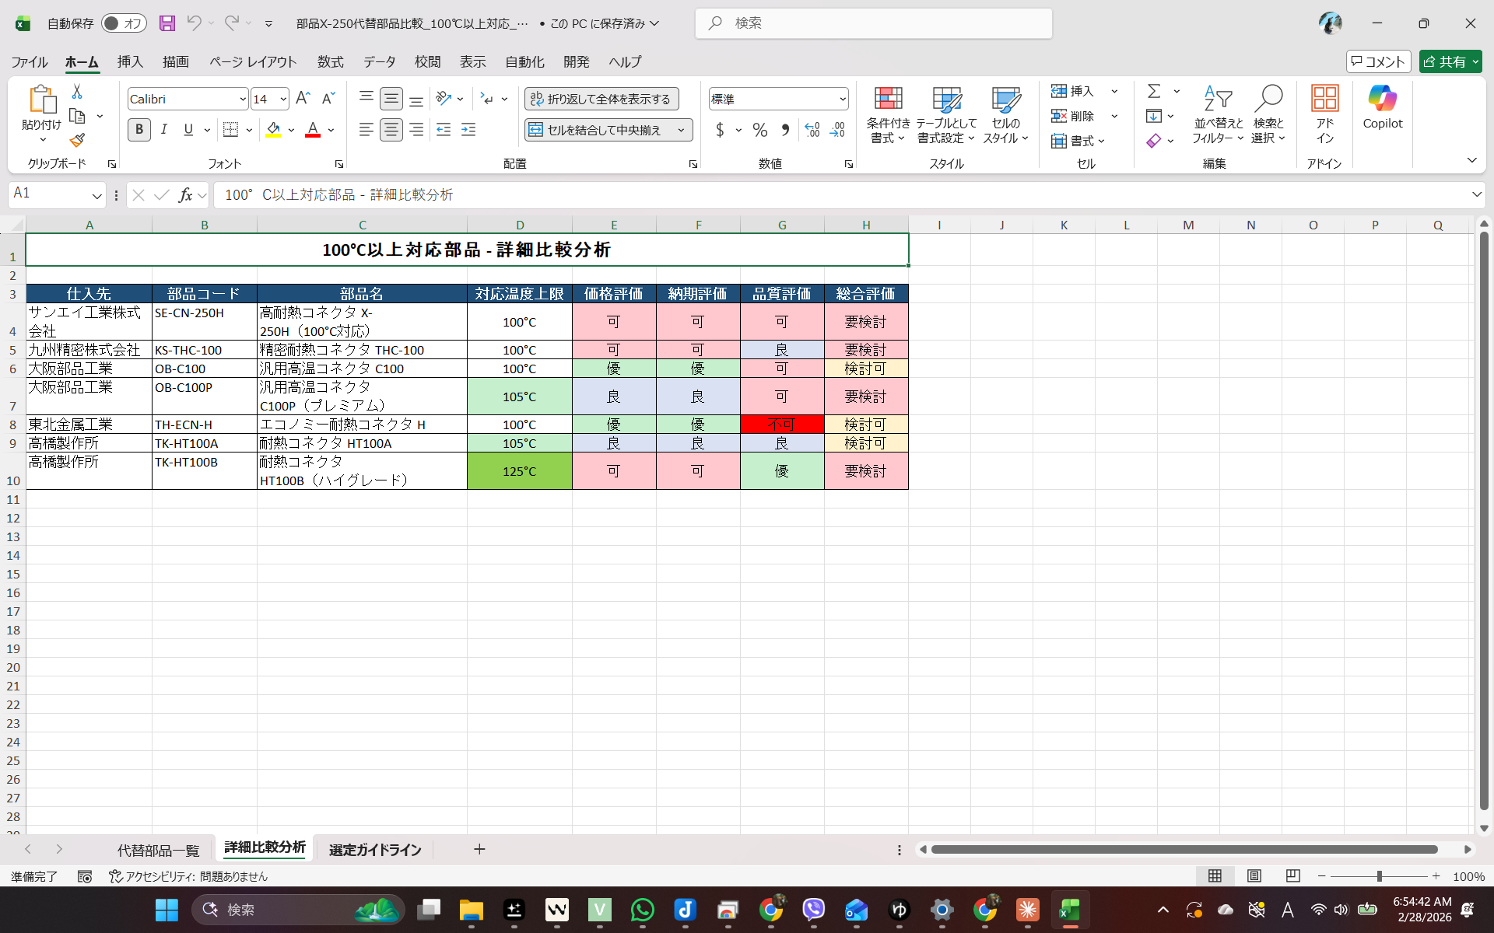Click the Percent Style icon
The image size is (1494, 933).
[x=760, y=130]
